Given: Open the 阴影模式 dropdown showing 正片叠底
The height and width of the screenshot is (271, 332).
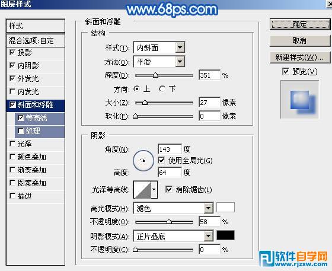Looking at the screenshot, I should (x=173, y=236).
